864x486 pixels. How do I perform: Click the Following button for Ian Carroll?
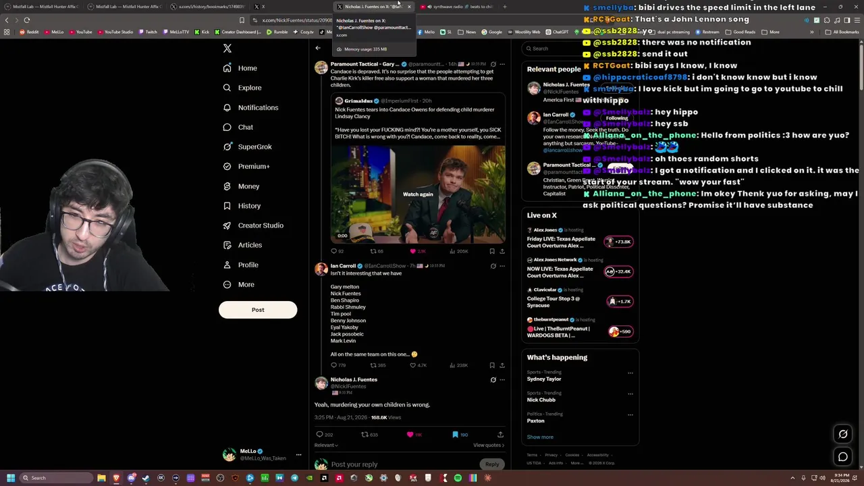tap(617, 118)
